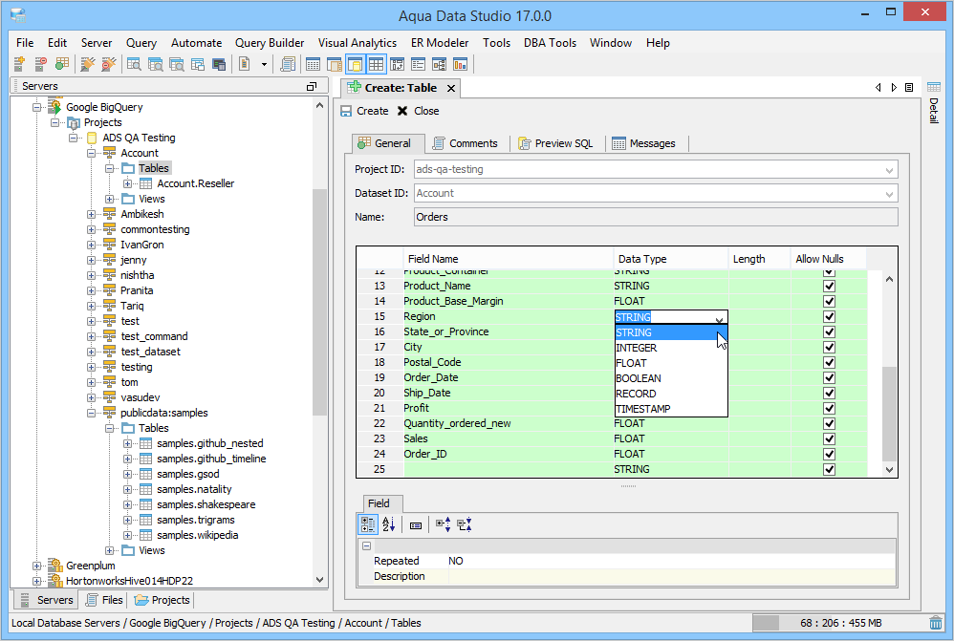Toggle Allow Nulls for Order_Date
The width and height of the screenshot is (954, 641).
pos(829,377)
